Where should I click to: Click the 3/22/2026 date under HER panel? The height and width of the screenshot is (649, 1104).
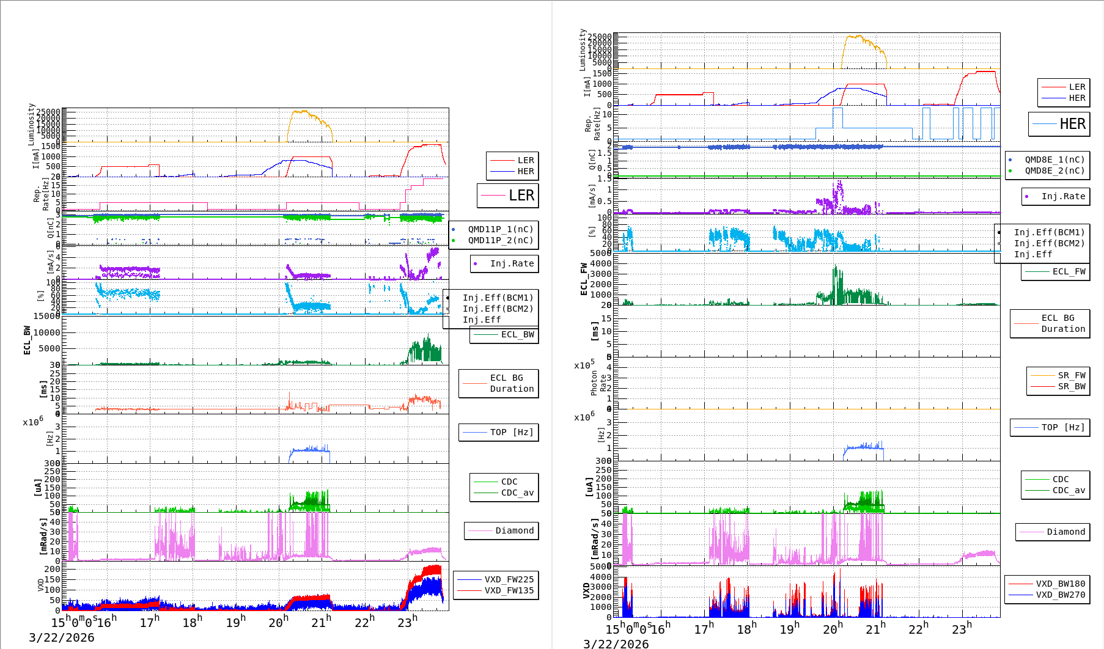[616, 643]
